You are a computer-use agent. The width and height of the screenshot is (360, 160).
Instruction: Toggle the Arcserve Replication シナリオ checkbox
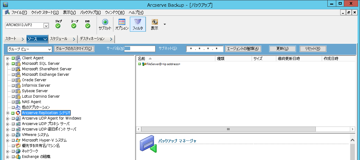tap(13, 113)
